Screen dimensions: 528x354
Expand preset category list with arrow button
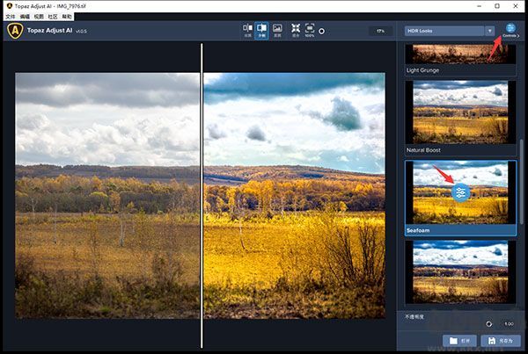(490, 31)
